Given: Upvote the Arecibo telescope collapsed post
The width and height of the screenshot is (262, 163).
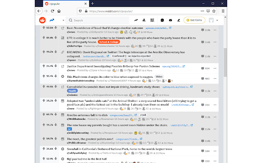Looking at the screenshot, I should 44,52.
